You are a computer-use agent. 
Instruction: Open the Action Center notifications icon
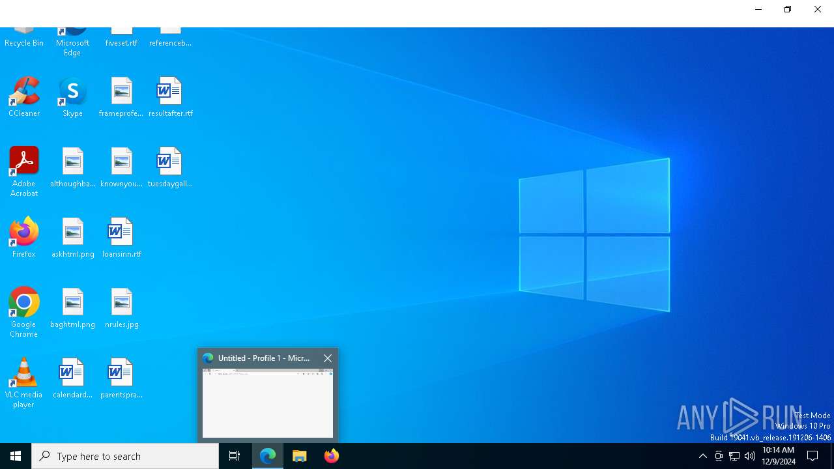coord(812,456)
